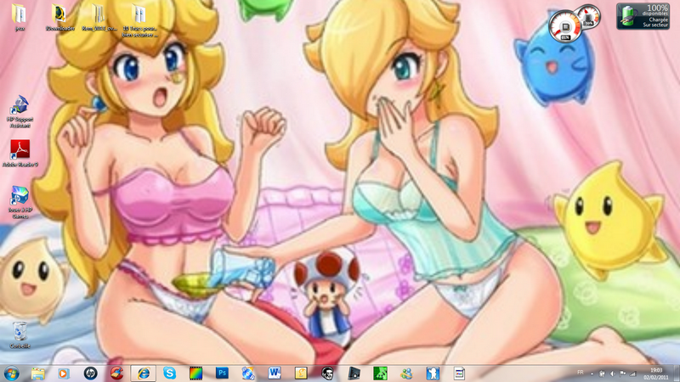Open the green square taskbar icon

coord(380,373)
